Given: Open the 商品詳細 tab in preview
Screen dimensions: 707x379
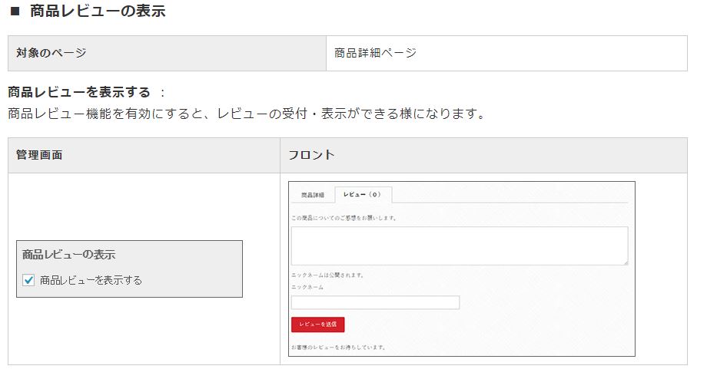Looking at the screenshot, I should [313, 195].
